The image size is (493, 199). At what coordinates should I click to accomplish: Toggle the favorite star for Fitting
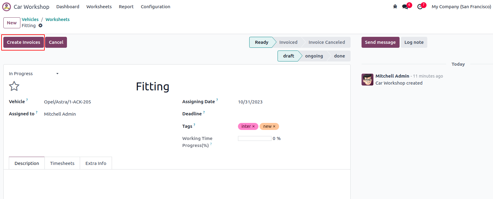point(14,86)
